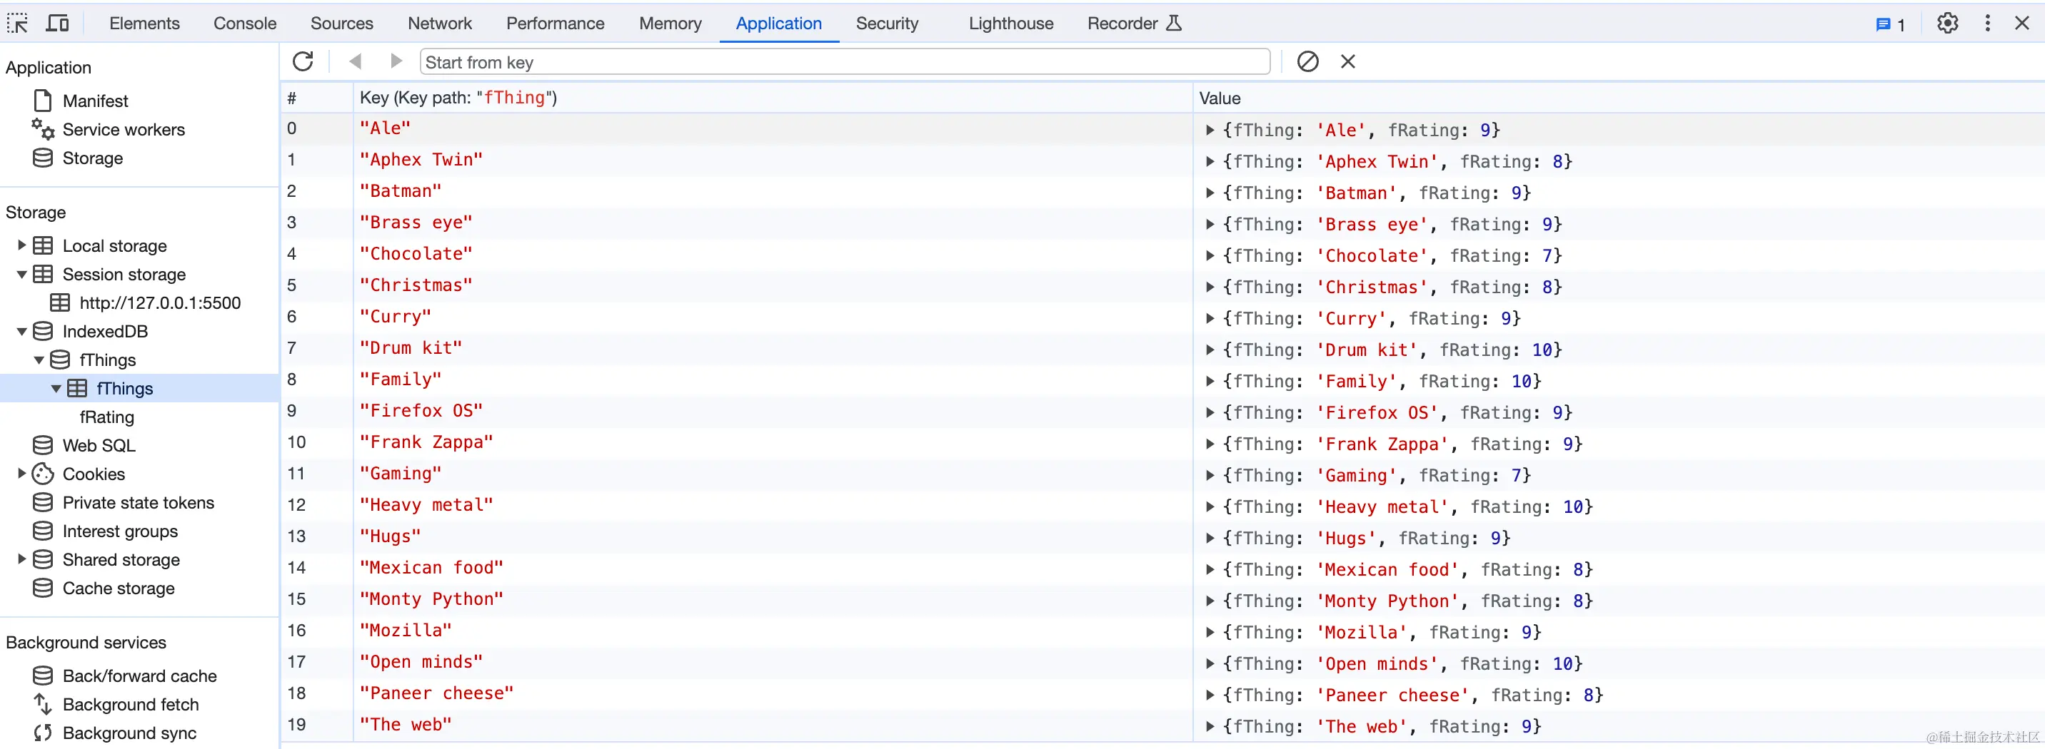This screenshot has height=749, width=2045.
Task: Open the DevTools more options menu
Action: click(x=1988, y=23)
